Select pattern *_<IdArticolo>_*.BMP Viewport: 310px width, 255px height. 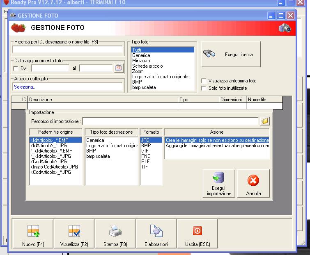click(55, 151)
